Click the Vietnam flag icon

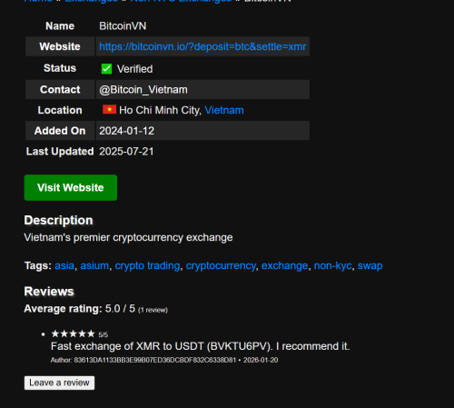109,109
